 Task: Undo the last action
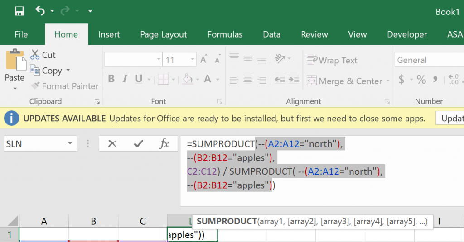(40, 11)
